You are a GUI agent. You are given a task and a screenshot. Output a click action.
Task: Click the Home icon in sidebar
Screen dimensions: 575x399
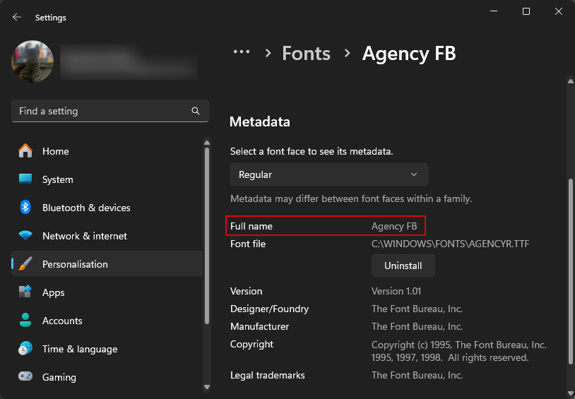(25, 151)
